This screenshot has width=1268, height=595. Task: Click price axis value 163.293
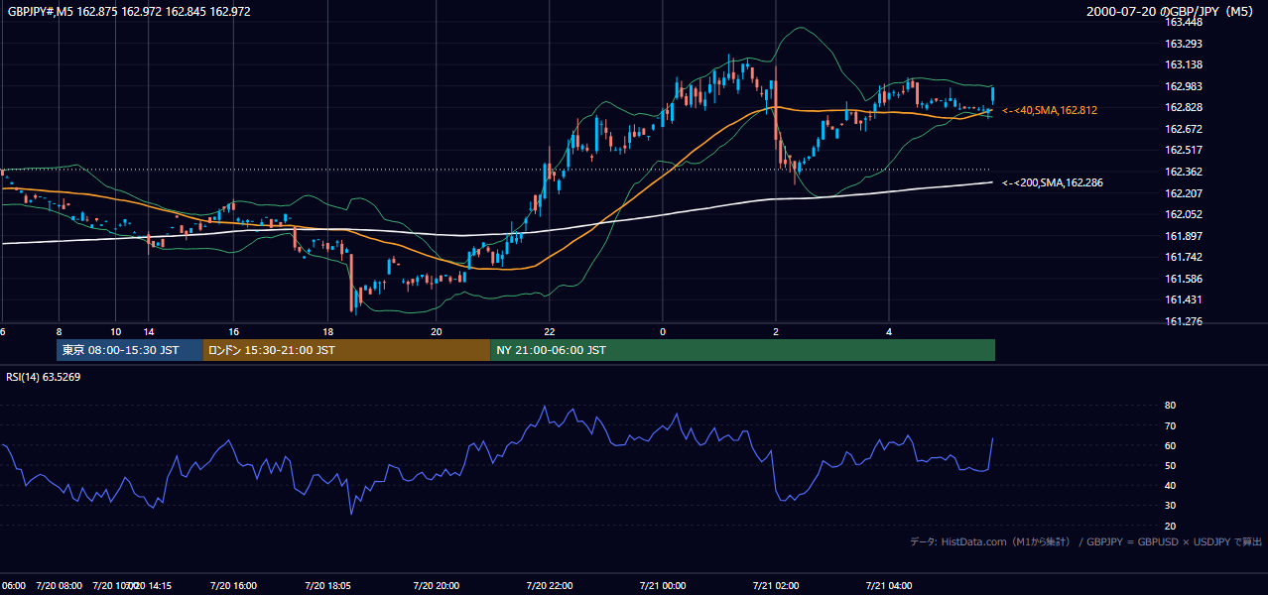click(1184, 44)
